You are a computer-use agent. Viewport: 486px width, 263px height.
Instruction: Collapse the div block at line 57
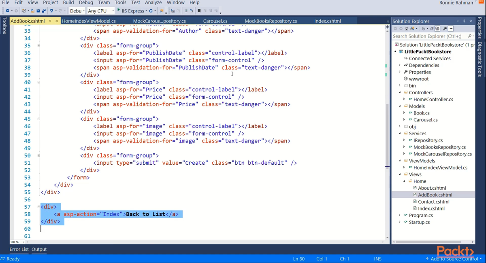point(39,207)
